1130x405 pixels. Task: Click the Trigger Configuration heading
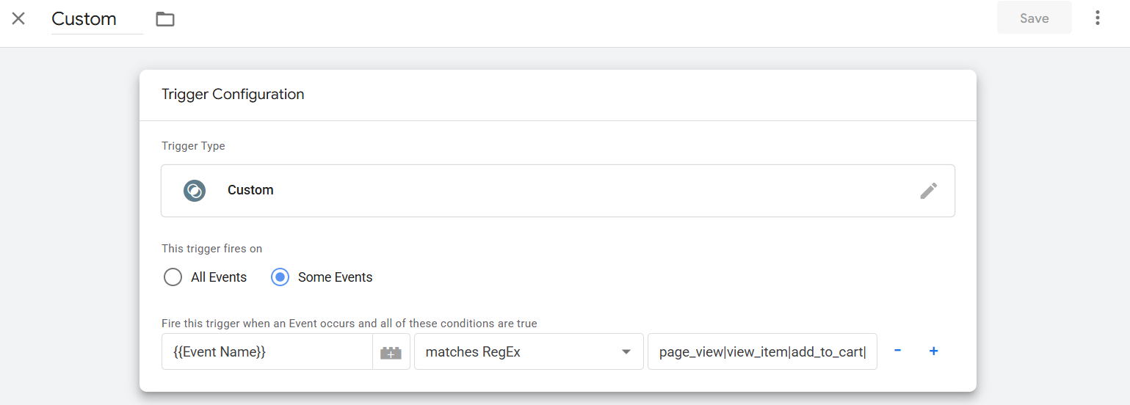[233, 95]
